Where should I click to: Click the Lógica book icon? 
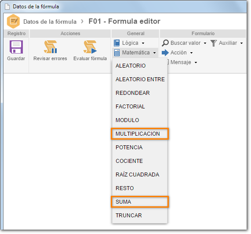[116, 43]
